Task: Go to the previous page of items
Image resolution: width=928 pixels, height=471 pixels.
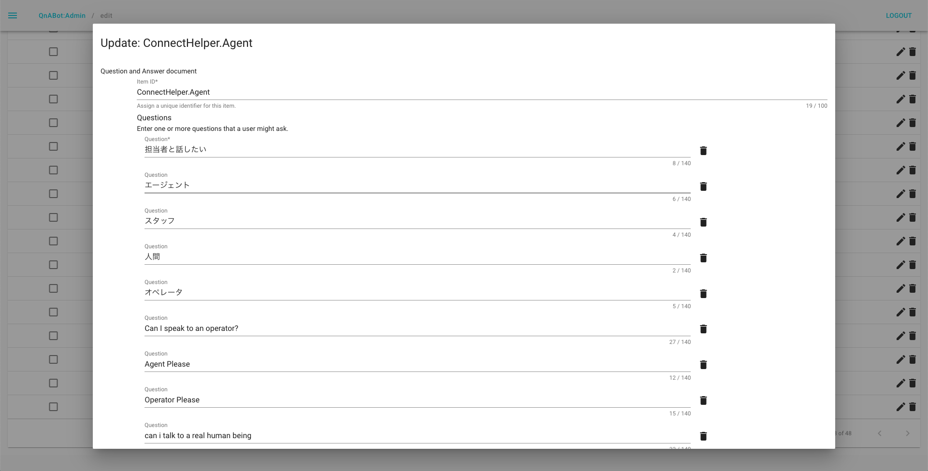Action: (x=880, y=433)
